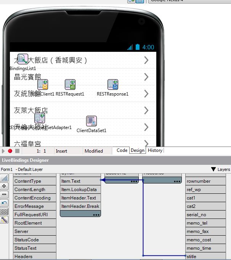Switch to the Design tab
Image resolution: width=231 pixels, height=260 pixels.
[x=138, y=150]
